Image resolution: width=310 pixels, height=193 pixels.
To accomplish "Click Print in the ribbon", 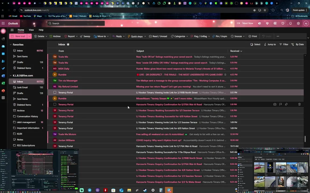I will [253, 36].
